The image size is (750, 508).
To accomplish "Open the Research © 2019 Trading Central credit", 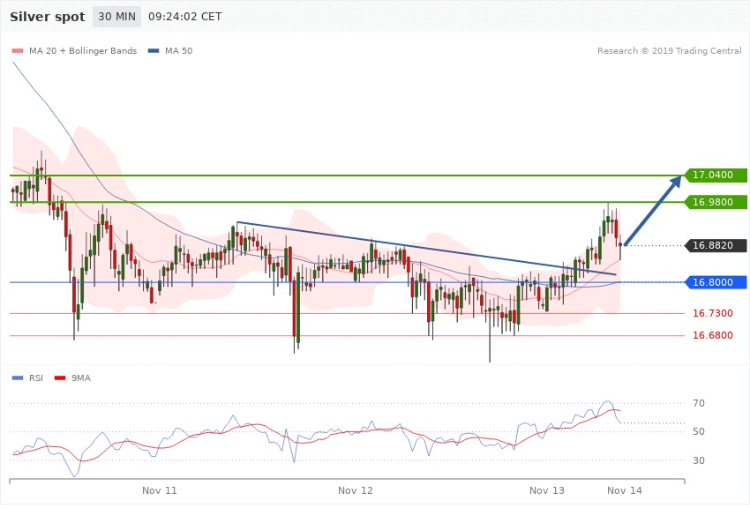I will tap(669, 51).
